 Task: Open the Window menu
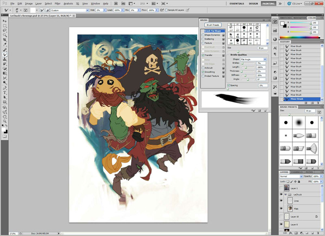[x=95, y=4]
